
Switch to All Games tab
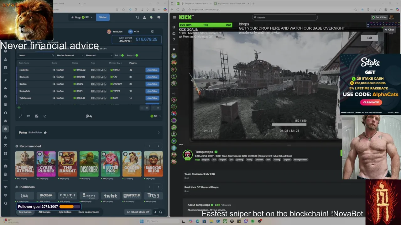point(44,212)
